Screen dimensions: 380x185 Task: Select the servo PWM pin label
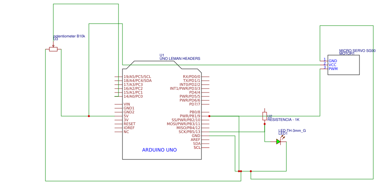tap(333, 69)
